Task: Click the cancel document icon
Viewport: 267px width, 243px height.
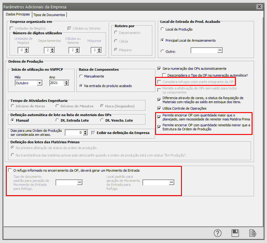Action: tap(253, 233)
